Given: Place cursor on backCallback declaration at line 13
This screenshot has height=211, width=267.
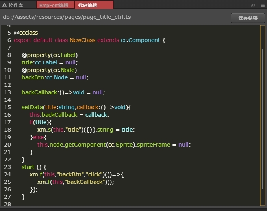Looking at the screenshot, I should [39, 92].
